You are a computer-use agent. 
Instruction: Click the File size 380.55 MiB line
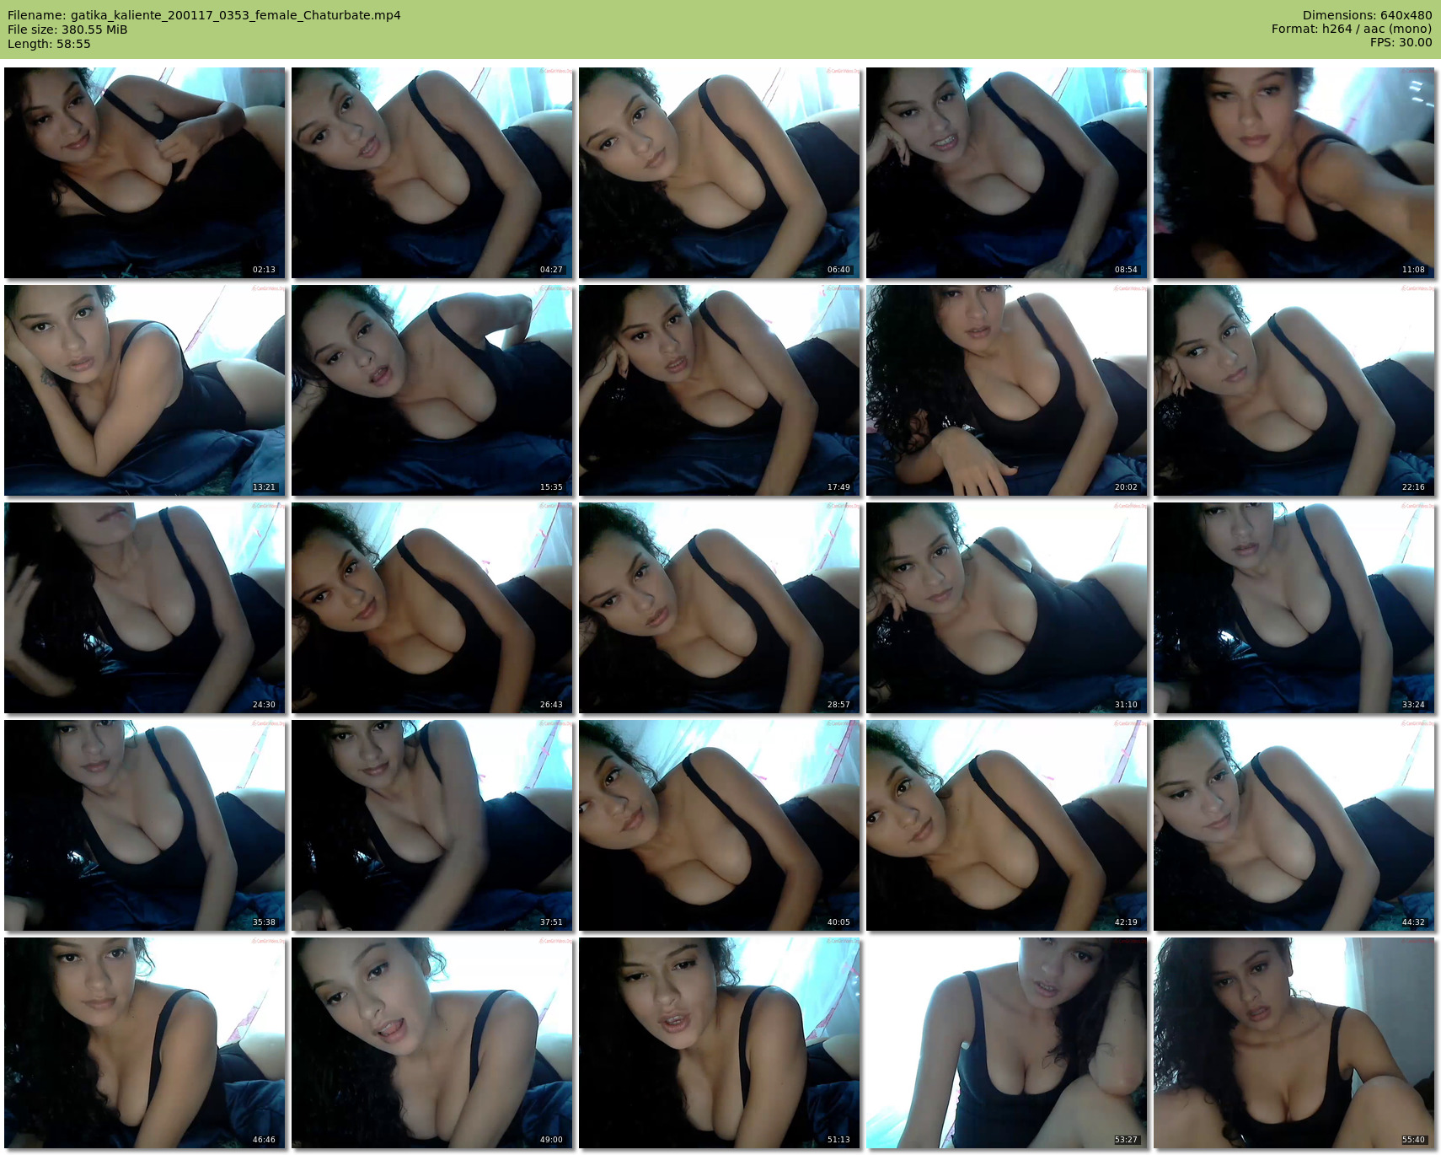click(67, 30)
